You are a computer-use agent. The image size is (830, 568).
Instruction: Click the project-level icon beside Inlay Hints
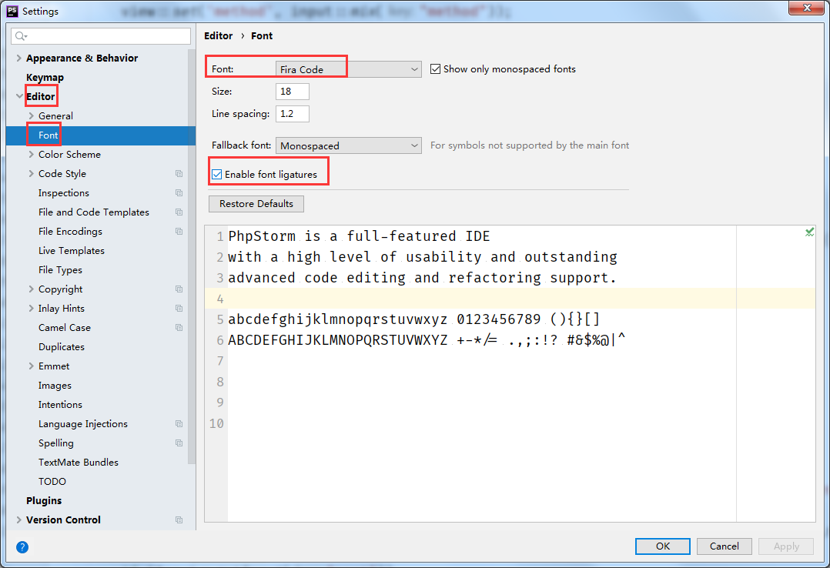pos(179,308)
